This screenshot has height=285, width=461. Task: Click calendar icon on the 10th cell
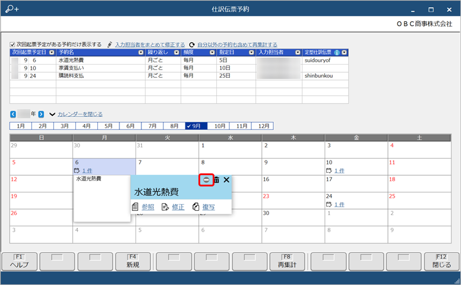329,170
